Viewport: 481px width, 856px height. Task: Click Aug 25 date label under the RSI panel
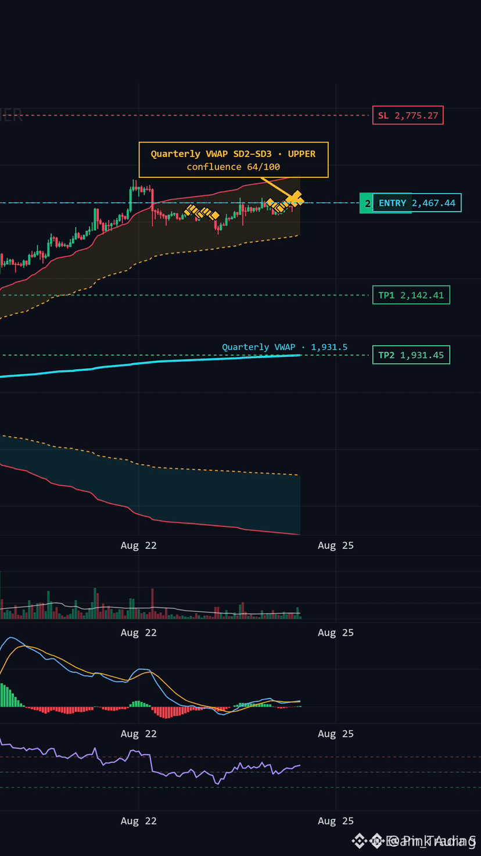click(x=336, y=821)
